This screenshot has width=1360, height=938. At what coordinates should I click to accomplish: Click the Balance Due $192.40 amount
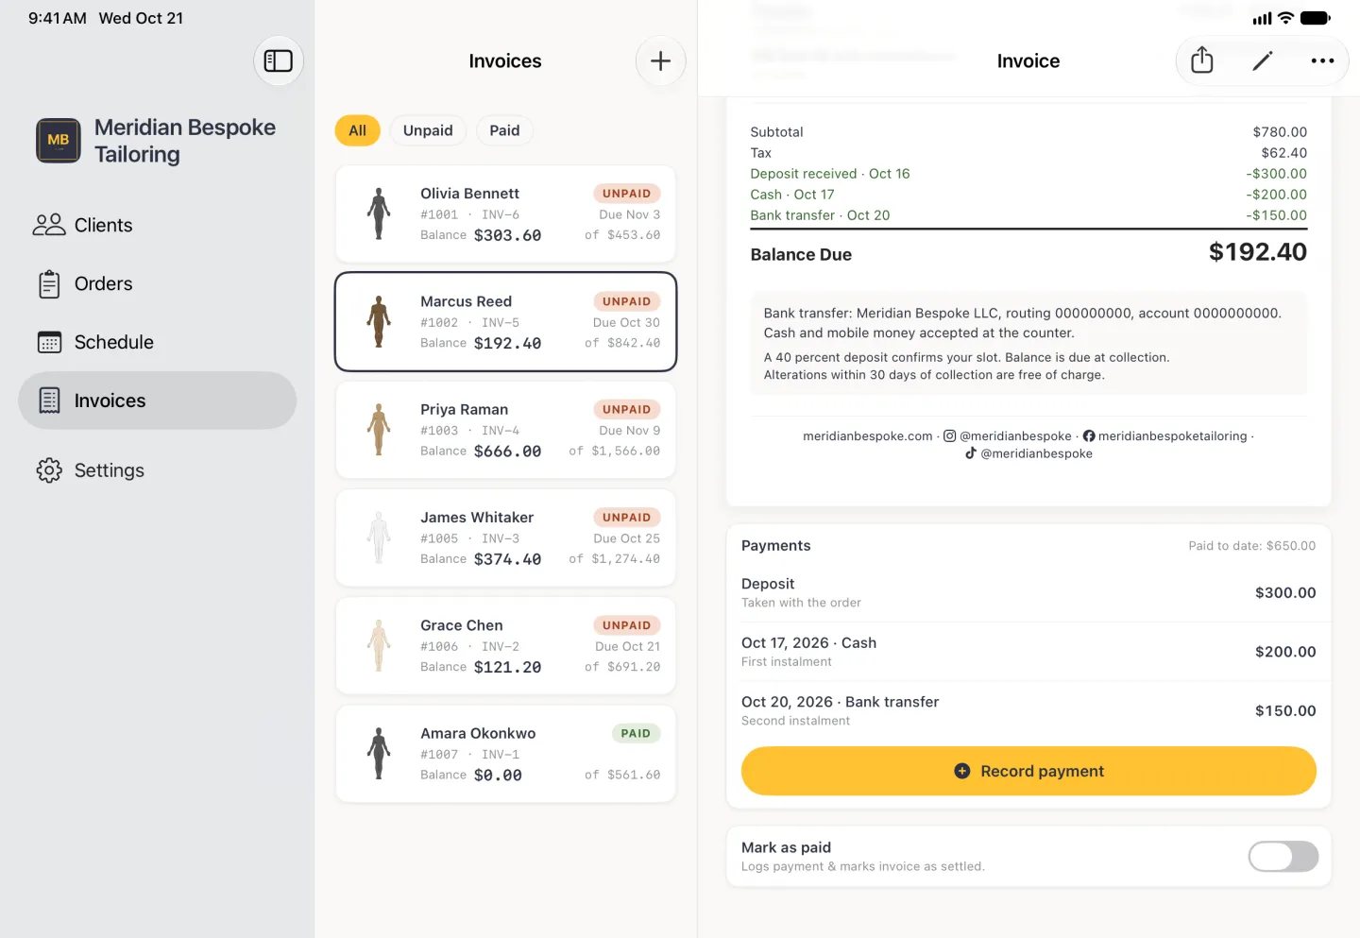pyautogui.click(x=1258, y=252)
